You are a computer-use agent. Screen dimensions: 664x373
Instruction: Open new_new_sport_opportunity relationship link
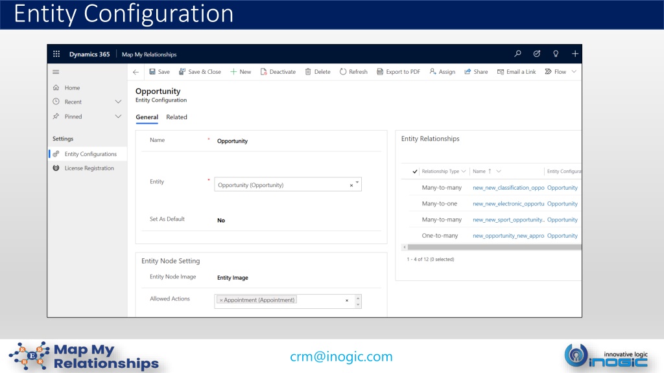click(x=508, y=220)
